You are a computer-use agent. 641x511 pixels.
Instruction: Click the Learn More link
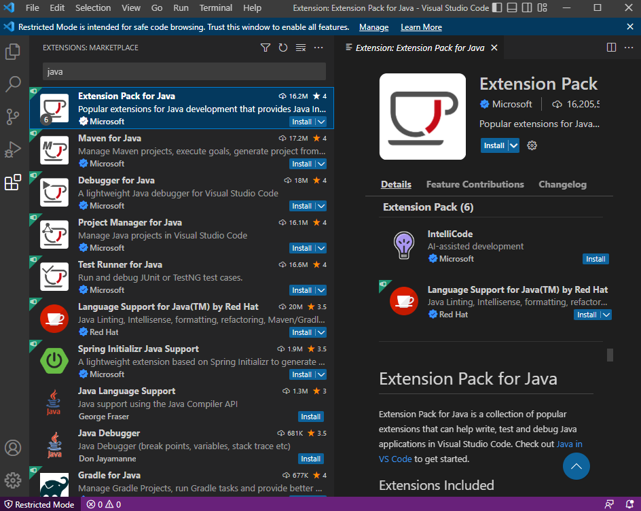(421, 27)
